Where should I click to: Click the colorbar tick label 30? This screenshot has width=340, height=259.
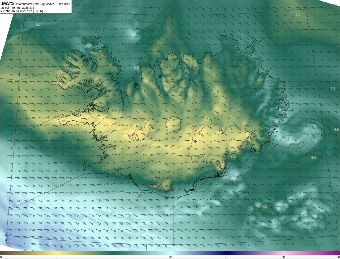tap(283, 257)
